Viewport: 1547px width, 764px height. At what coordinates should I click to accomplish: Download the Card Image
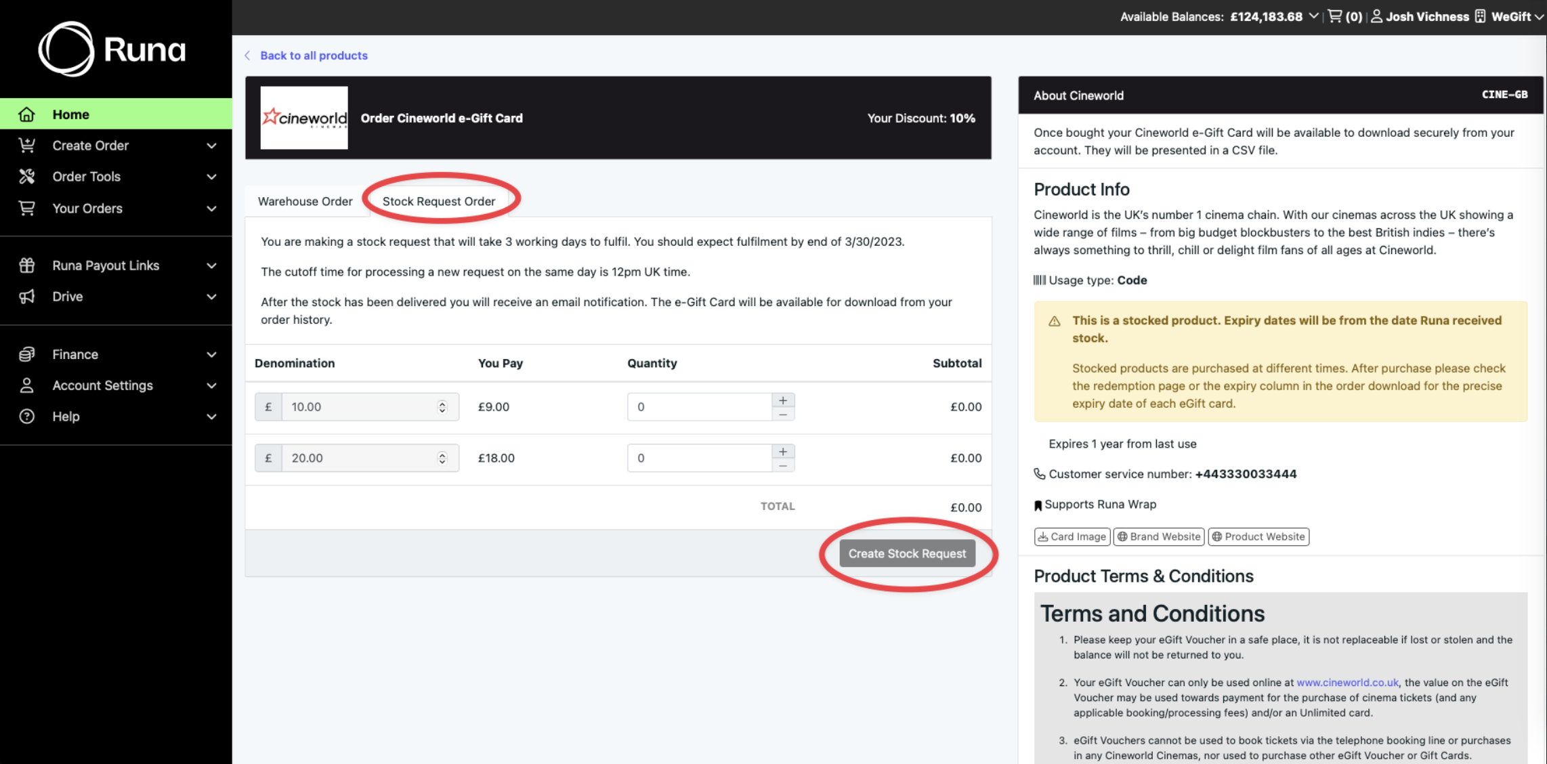(x=1072, y=536)
